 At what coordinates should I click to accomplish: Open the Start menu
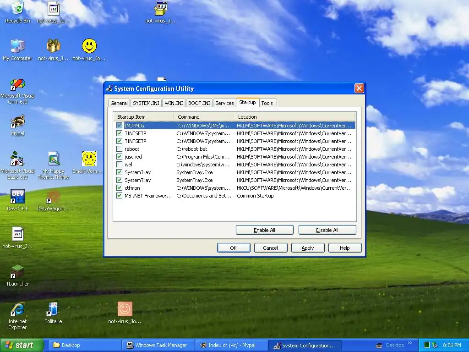[22, 345]
